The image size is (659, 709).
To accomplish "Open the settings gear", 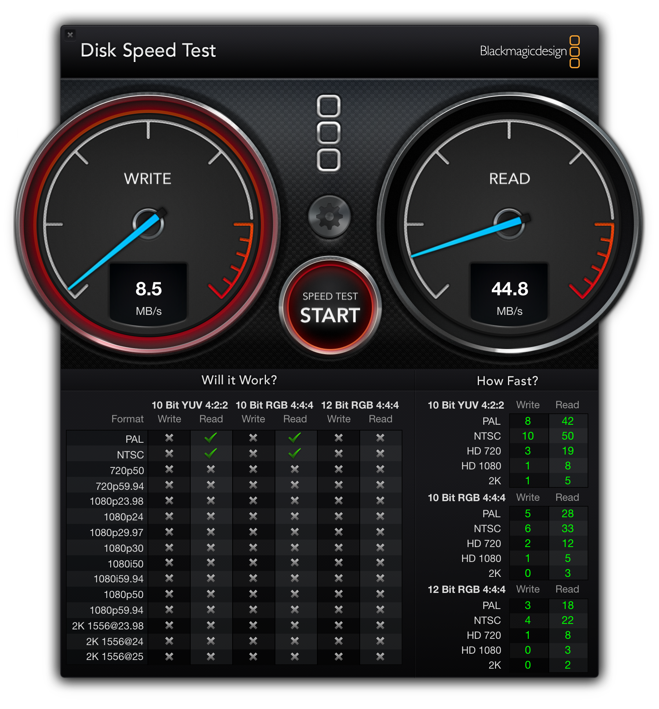I will coord(329,216).
